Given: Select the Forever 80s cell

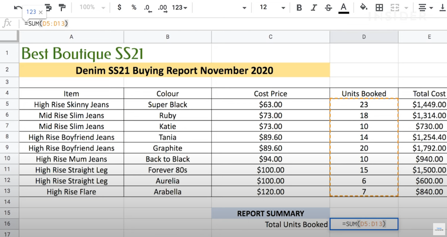Looking at the screenshot, I should [168, 170].
